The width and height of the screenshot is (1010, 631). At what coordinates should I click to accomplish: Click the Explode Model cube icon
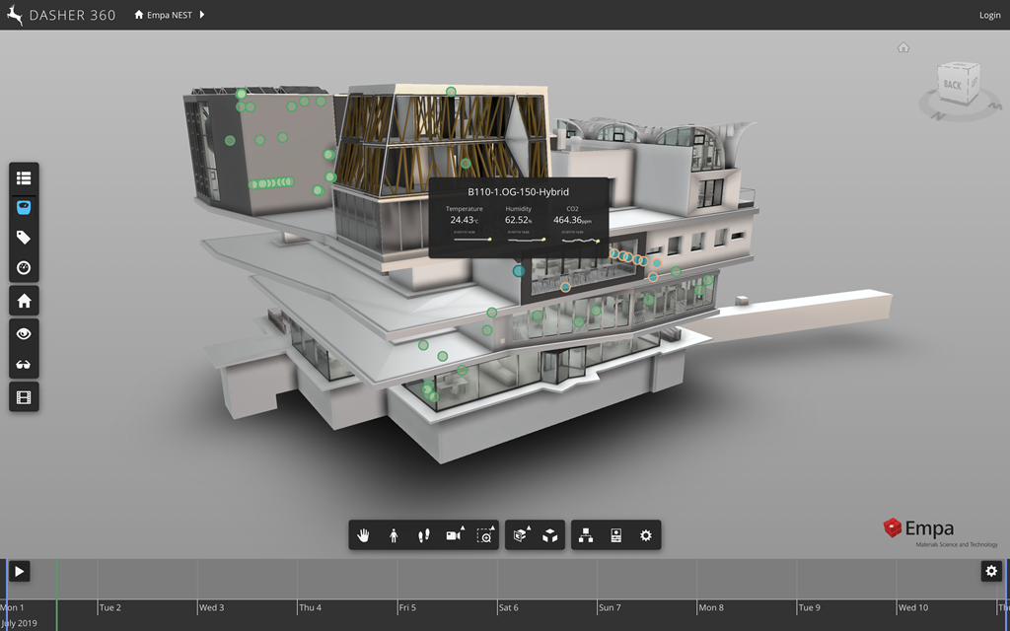click(x=551, y=535)
